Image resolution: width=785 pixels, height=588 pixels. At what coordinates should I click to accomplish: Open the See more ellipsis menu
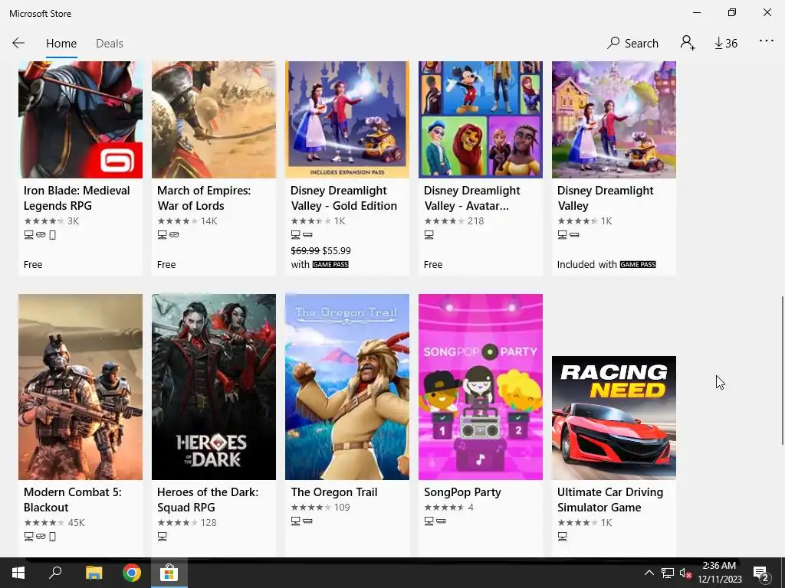tap(767, 41)
